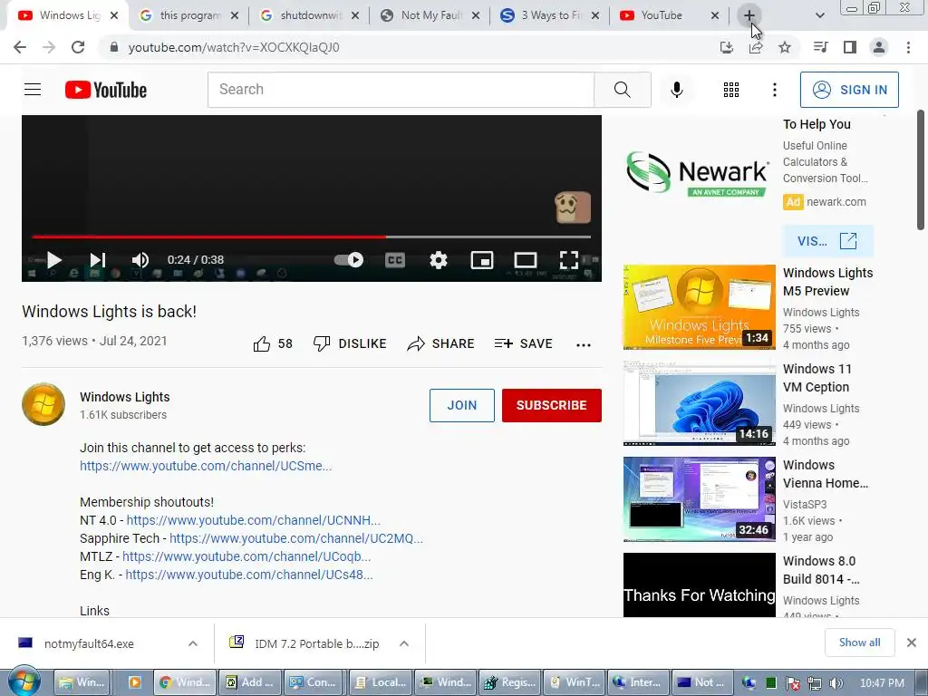Switch to 3 Ways to Fi tab
The image size is (928, 696).
coord(552,15)
